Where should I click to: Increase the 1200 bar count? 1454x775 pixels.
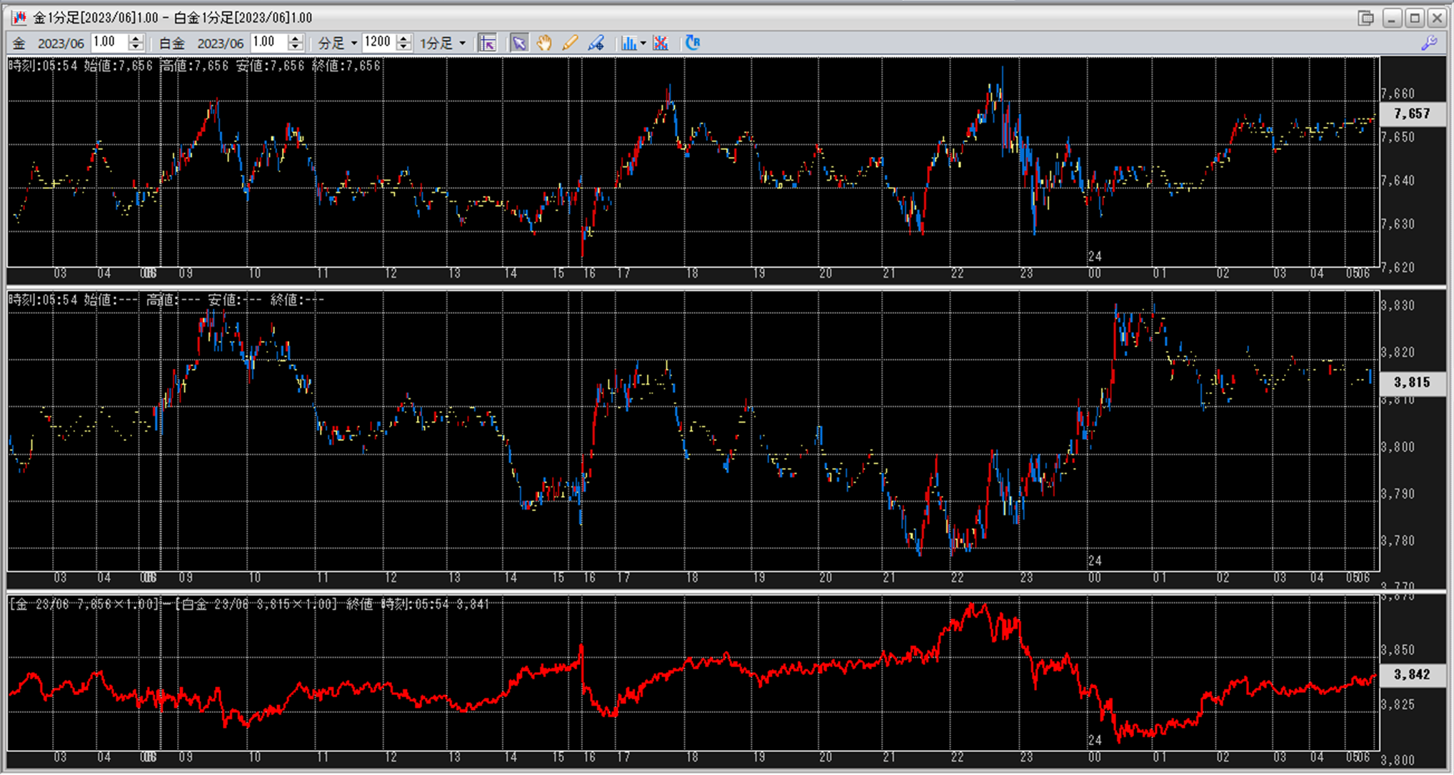[404, 39]
